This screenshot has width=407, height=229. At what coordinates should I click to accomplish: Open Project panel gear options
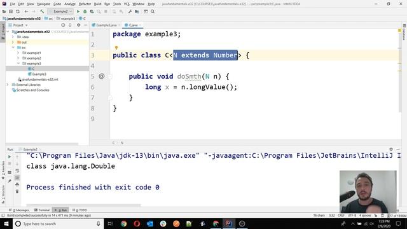79,25
